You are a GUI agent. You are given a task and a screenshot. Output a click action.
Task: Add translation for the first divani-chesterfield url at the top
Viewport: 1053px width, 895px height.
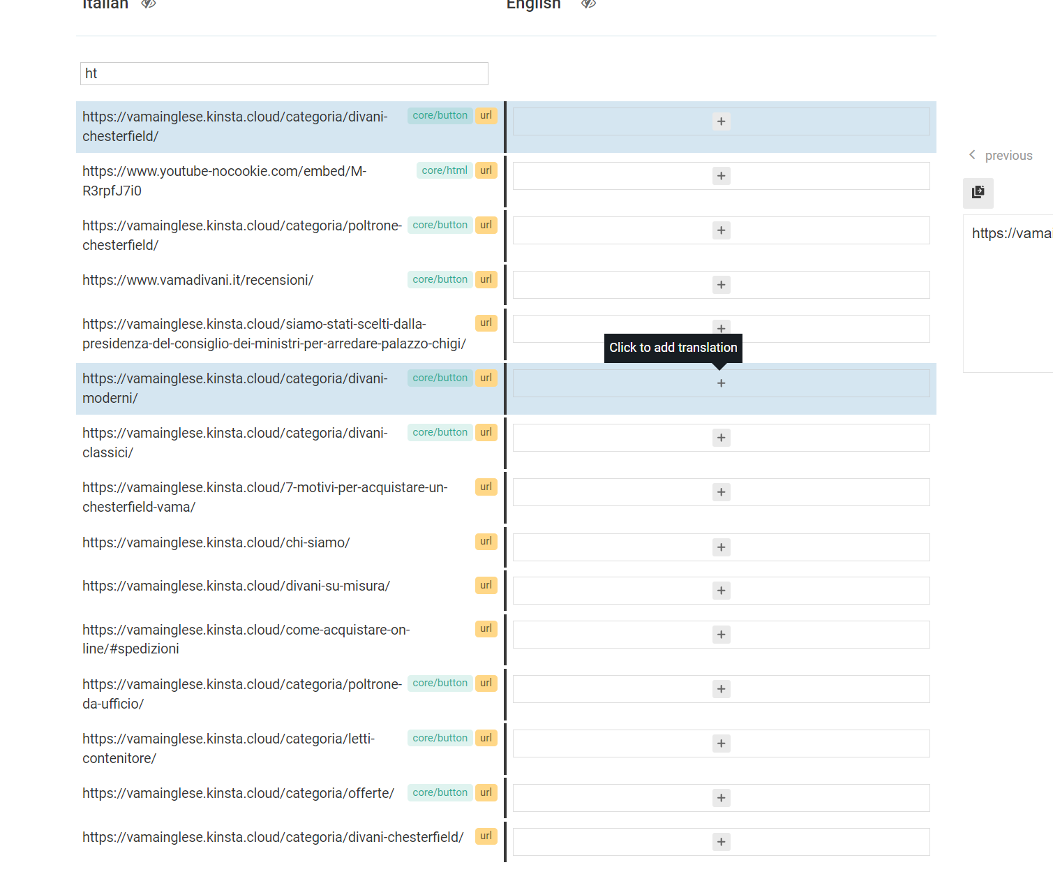pos(722,121)
